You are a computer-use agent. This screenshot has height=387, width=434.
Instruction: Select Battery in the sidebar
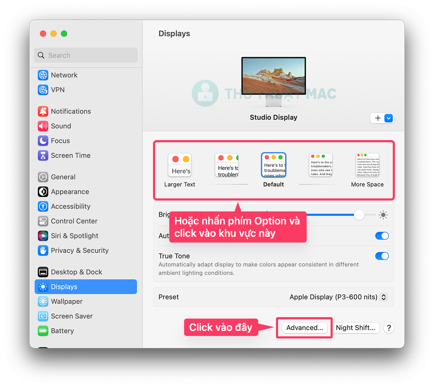click(62, 331)
